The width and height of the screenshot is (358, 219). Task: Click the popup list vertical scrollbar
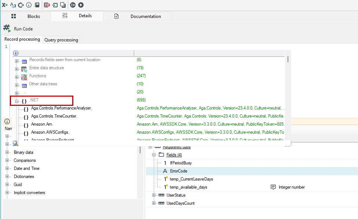click(288, 59)
